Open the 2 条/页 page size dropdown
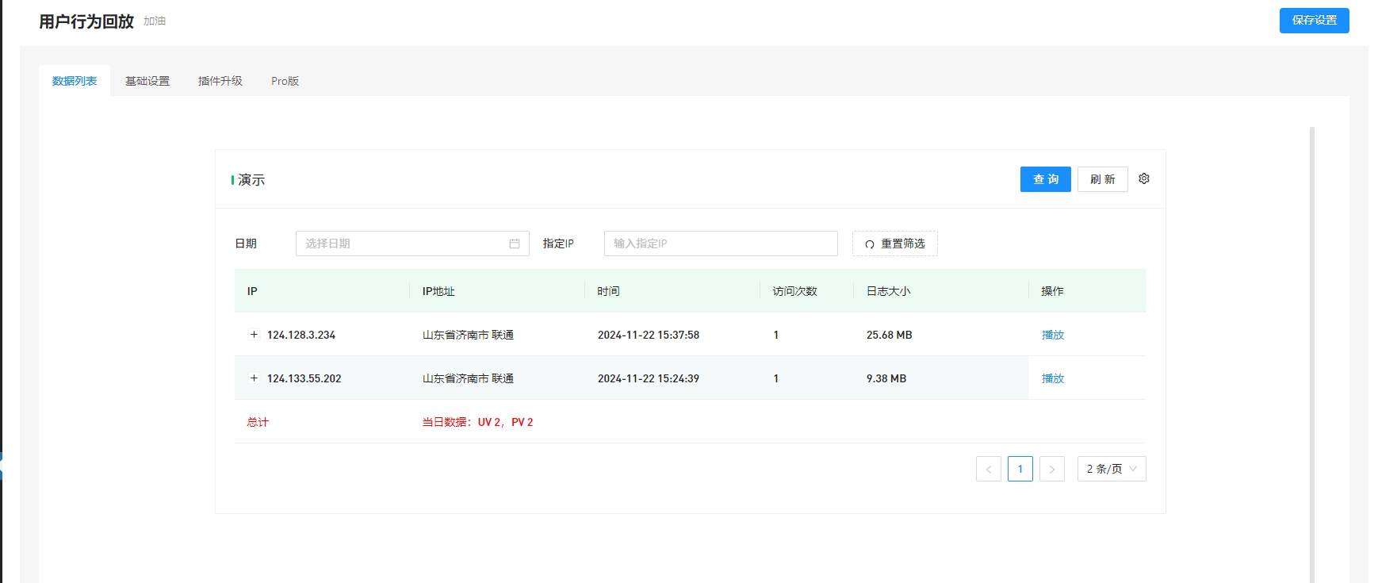The image size is (1378, 583). [x=1111, y=469]
